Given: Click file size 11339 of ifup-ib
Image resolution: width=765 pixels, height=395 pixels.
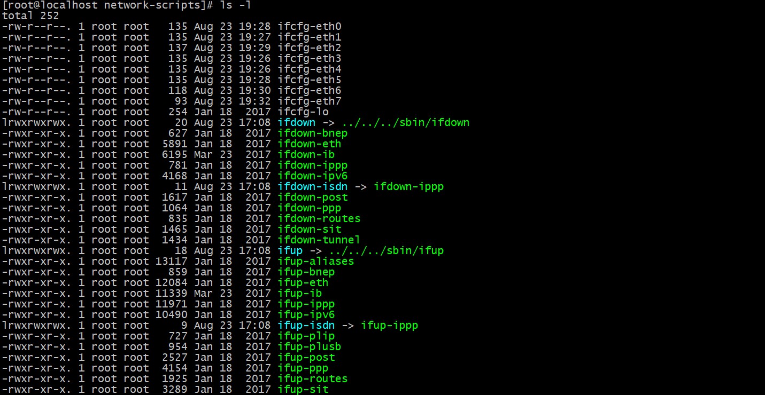Looking at the screenshot, I should click(x=172, y=294).
